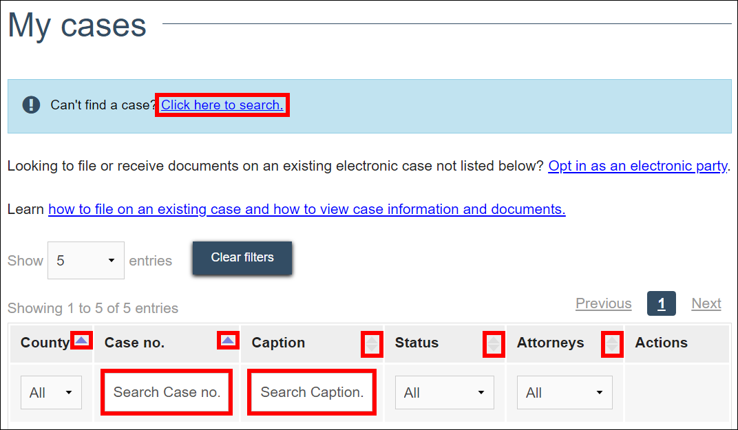Click the exclamation info icon in banner
738x430 pixels.
(x=31, y=105)
